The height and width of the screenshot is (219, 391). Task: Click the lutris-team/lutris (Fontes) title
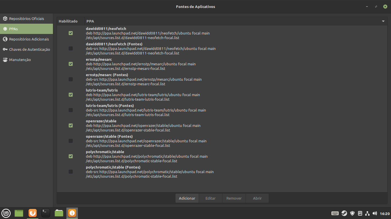coord(110,106)
